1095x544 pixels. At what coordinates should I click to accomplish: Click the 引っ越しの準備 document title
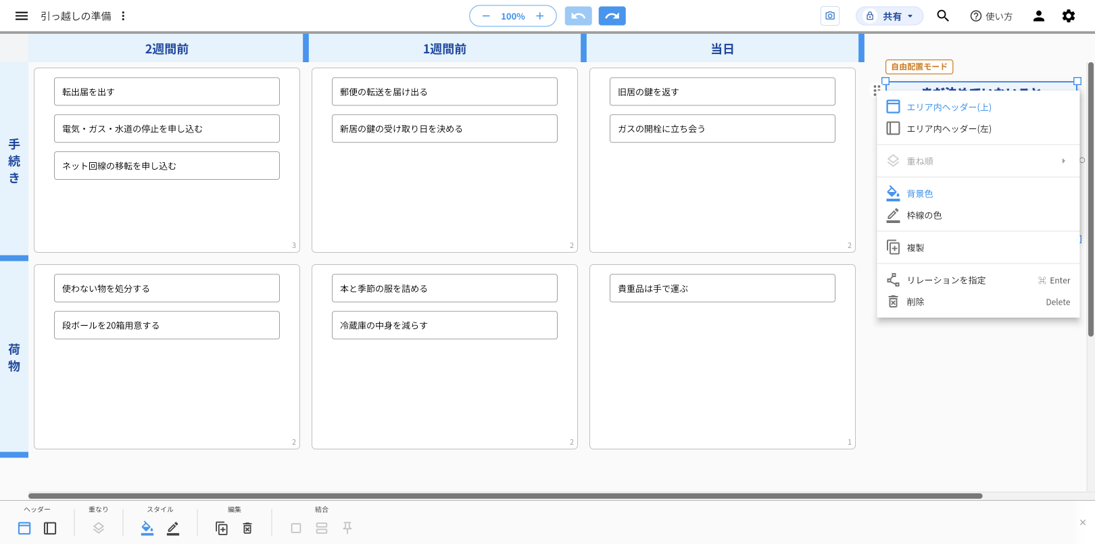[76, 16]
